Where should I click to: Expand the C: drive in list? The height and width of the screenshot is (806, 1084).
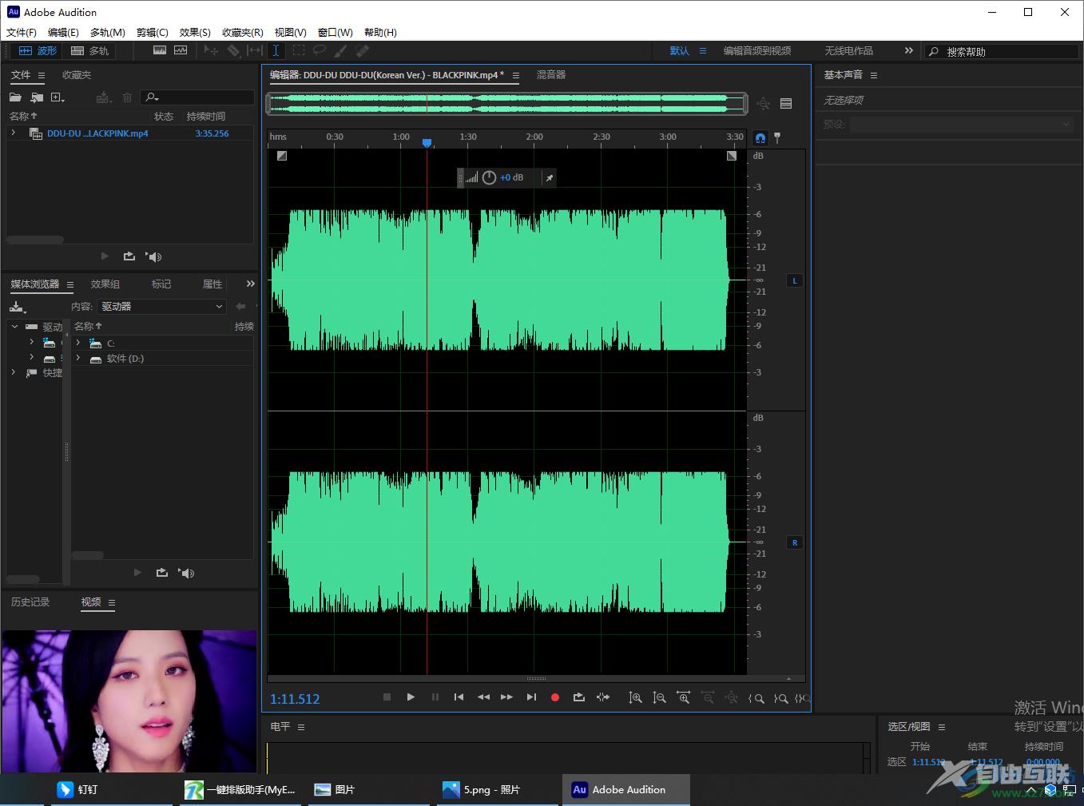click(78, 343)
